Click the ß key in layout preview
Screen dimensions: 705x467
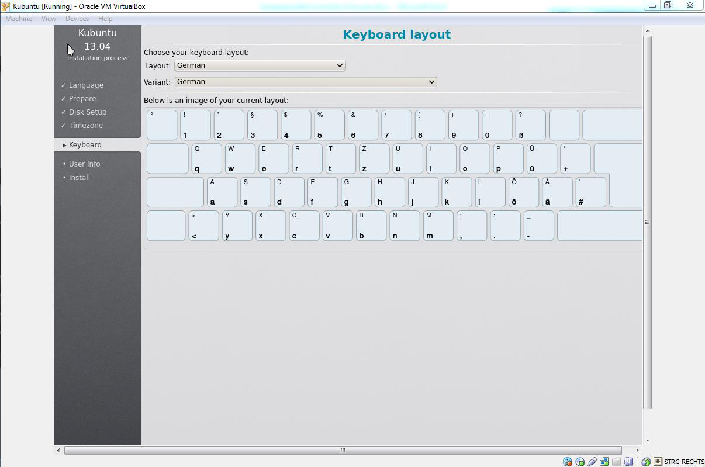(x=530, y=125)
